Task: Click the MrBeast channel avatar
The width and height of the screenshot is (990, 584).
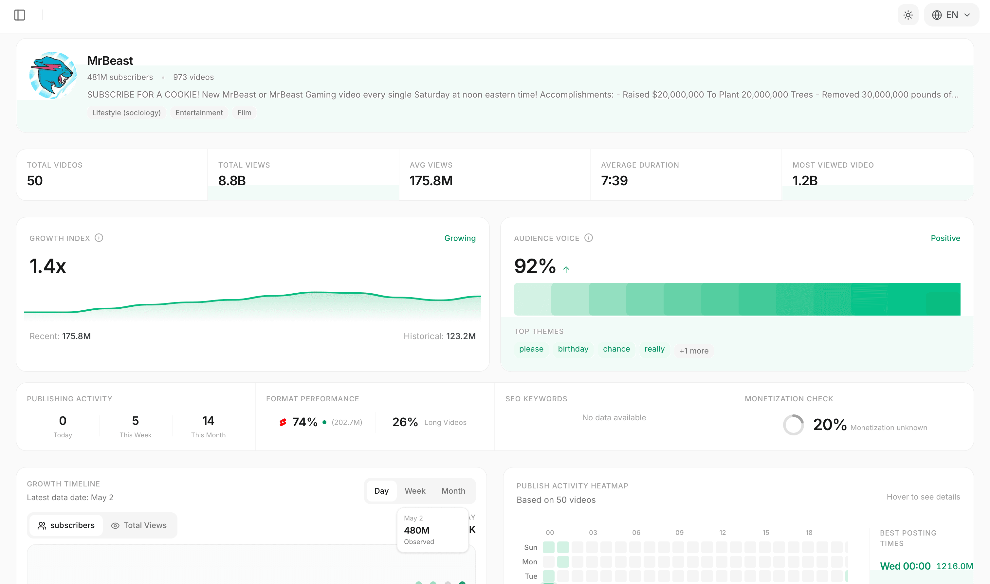Action: pos(53,75)
